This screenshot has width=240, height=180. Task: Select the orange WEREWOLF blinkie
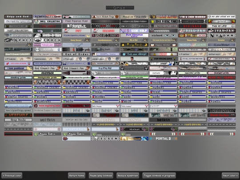(18, 115)
